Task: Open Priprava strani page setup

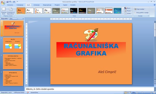Action: click(4, 11)
